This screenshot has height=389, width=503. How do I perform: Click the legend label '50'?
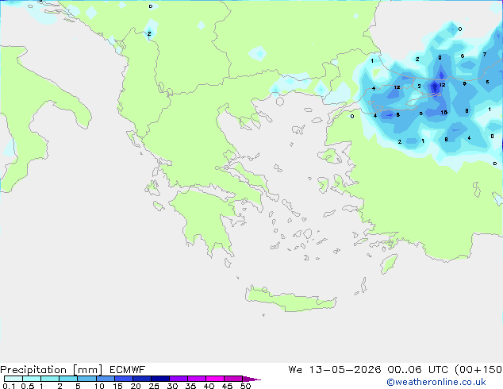pyautogui.click(x=245, y=386)
